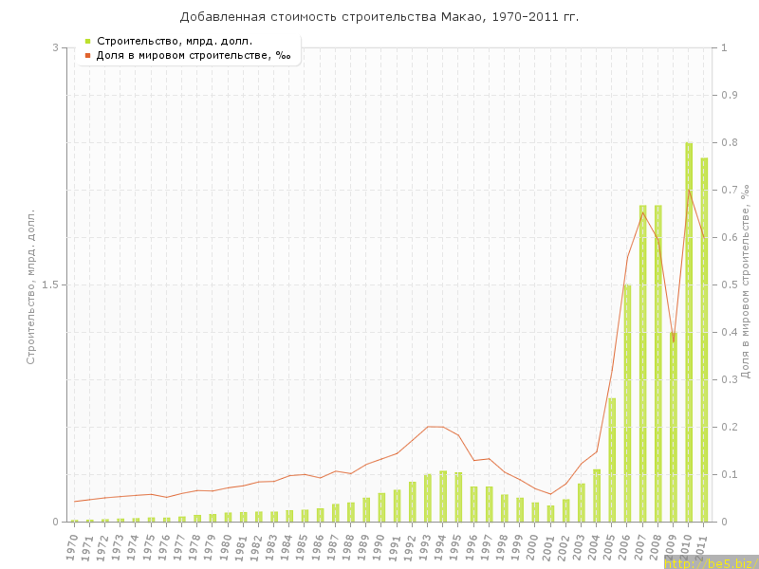The image size is (759, 569).
Task: Select the green bar for 2011
Action: click(704, 340)
